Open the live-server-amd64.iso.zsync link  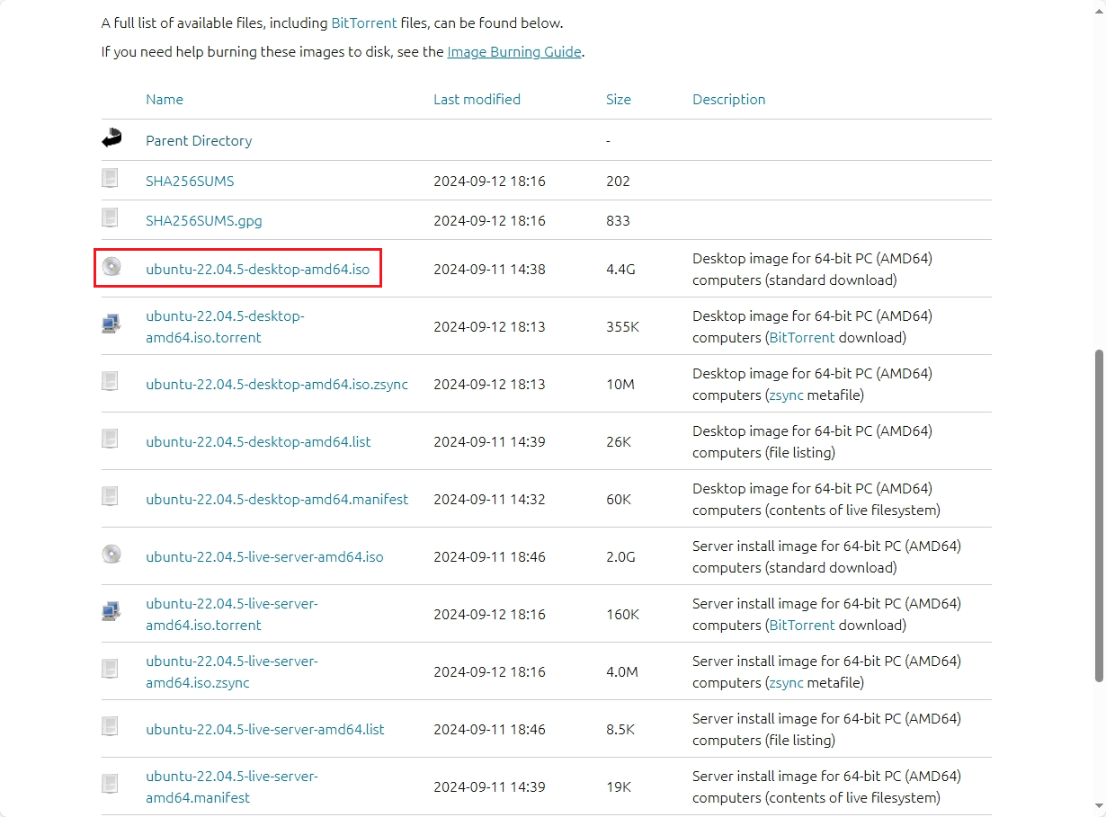coord(232,672)
